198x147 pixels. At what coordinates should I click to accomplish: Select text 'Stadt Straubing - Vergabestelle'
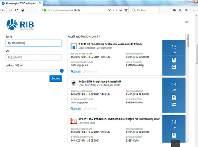point(95,48)
